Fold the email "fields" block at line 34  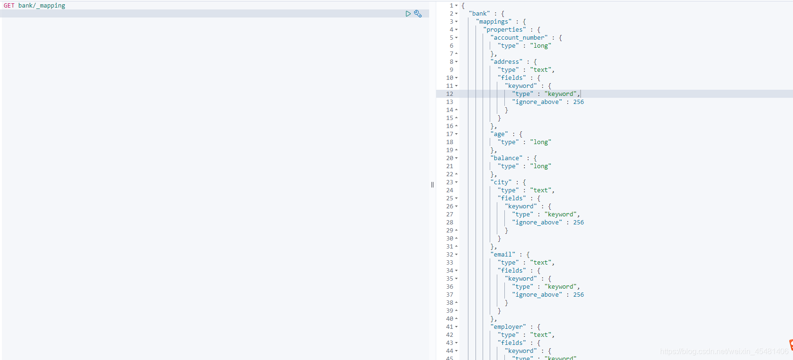[457, 271]
